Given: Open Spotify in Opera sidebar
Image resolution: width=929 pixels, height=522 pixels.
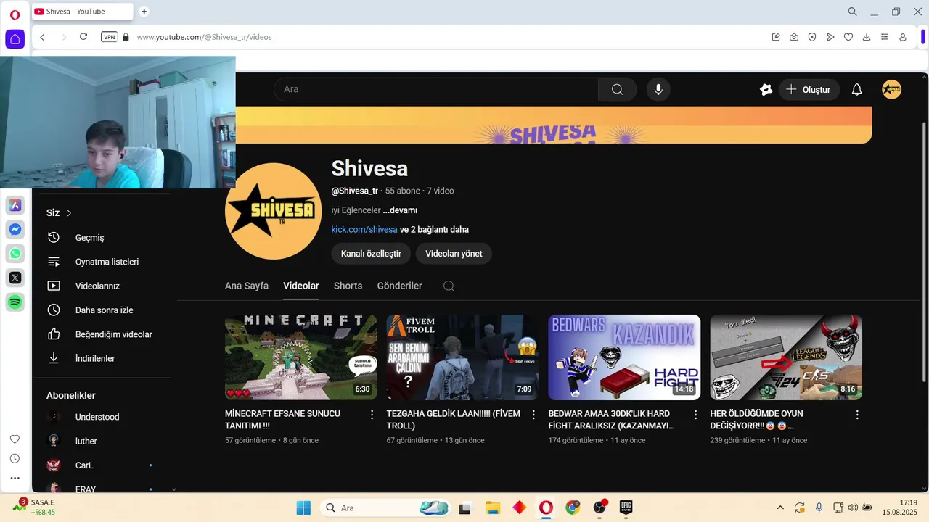Looking at the screenshot, I should (15, 302).
